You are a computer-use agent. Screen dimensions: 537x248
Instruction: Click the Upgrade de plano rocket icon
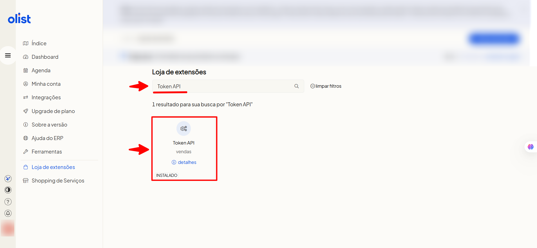[26, 111]
